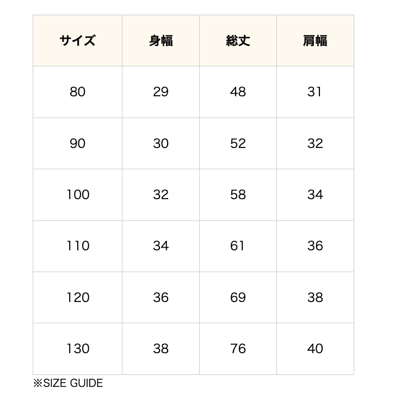
Task: Click body width value 29
Action: click(161, 92)
